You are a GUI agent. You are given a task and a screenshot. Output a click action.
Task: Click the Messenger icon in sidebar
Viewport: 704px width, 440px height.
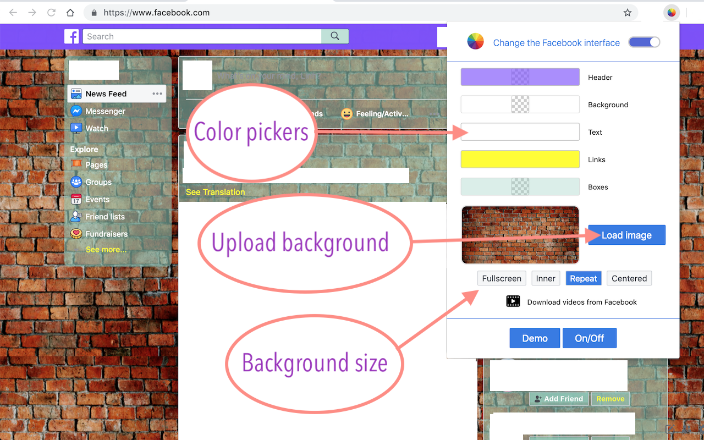pyautogui.click(x=76, y=111)
